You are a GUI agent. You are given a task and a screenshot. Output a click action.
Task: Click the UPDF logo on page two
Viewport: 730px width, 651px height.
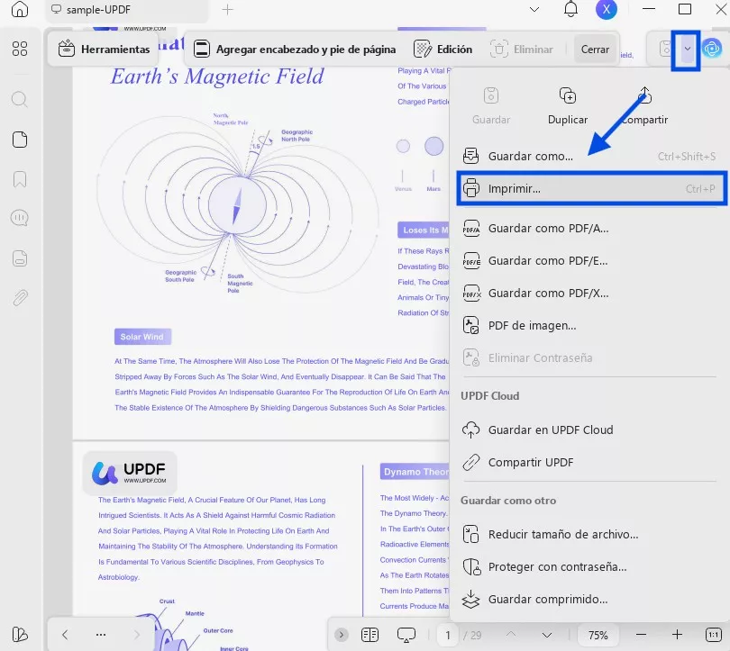[x=130, y=473]
